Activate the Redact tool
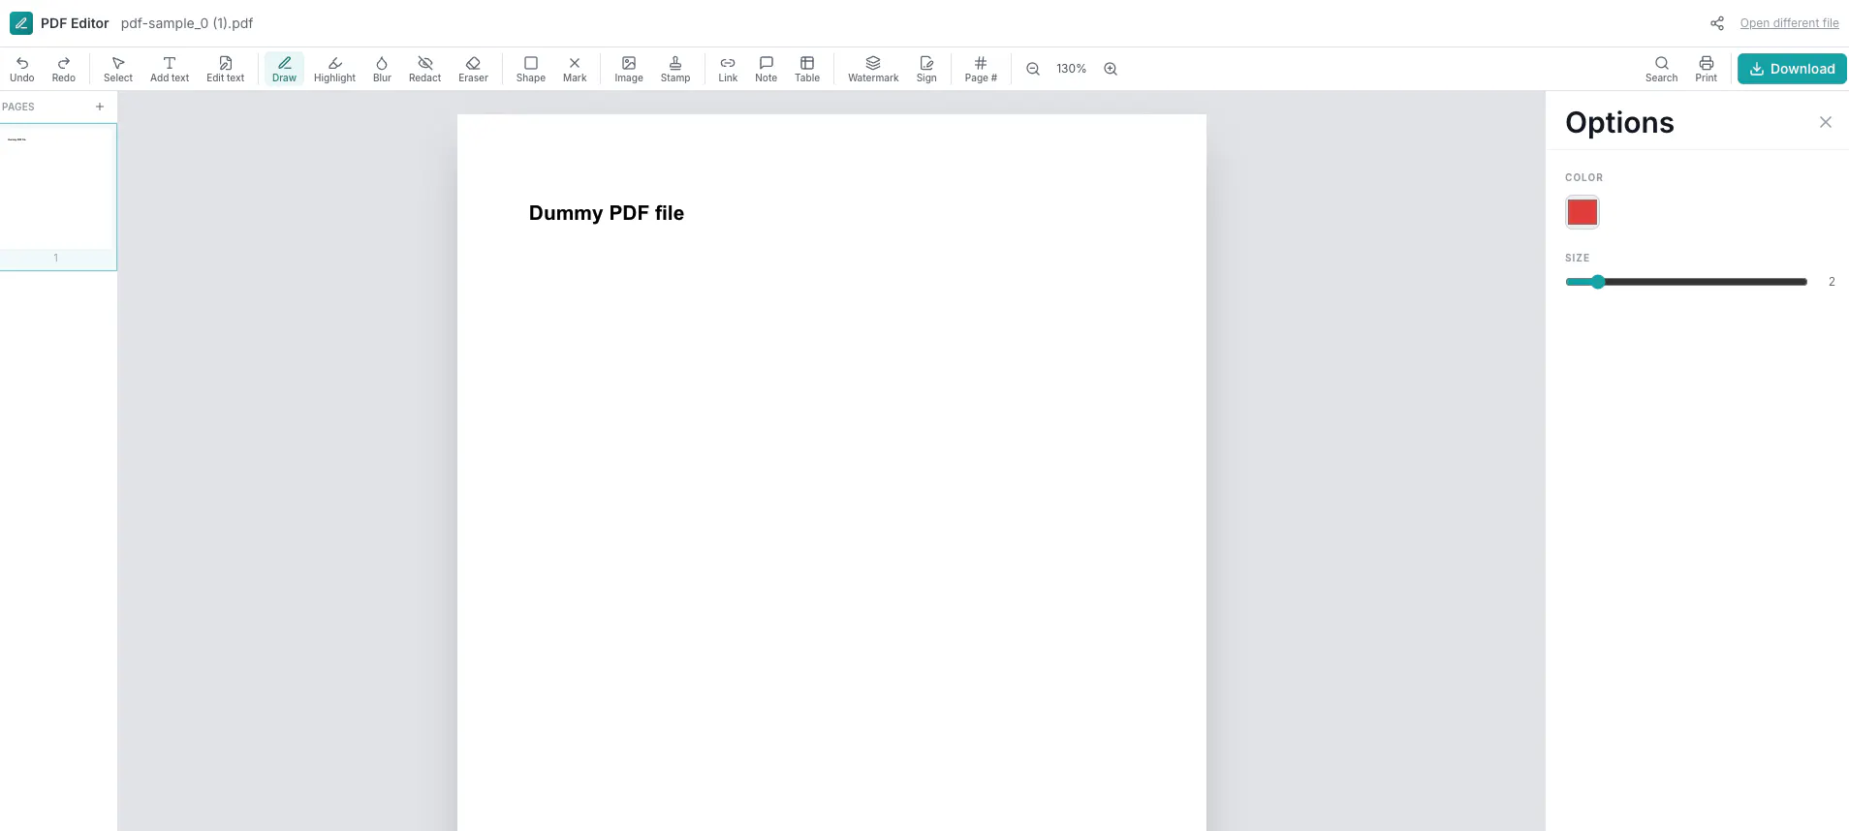1849x831 pixels. [x=424, y=69]
